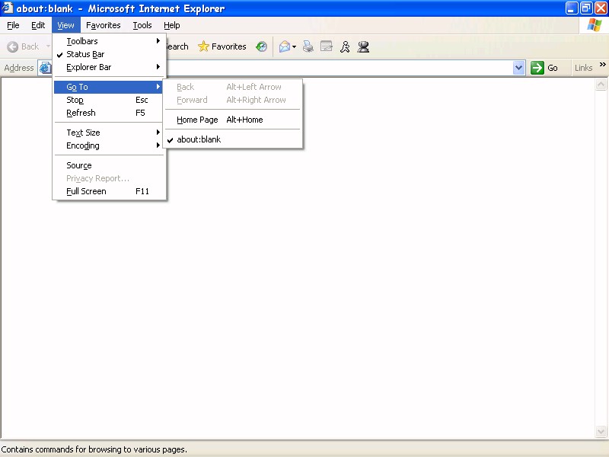The width and height of the screenshot is (609, 457).
Task: Restore down the Internet Explorer window
Action: (x=586, y=8)
